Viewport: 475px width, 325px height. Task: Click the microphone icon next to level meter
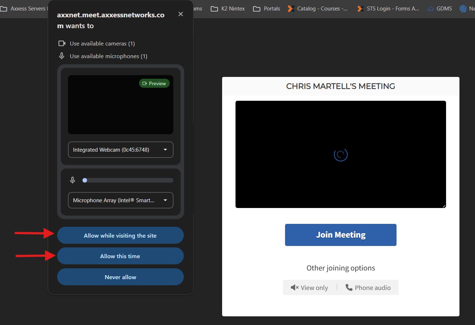pyautogui.click(x=73, y=180)
